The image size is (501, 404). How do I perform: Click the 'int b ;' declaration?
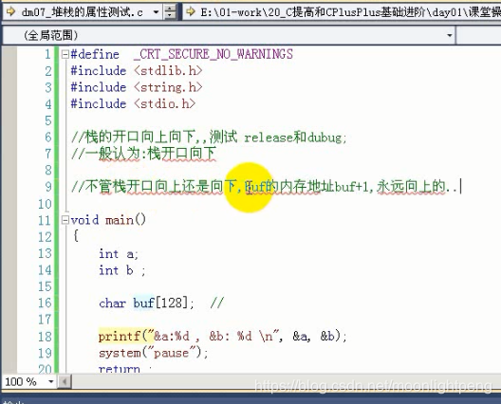coord(122,270)
